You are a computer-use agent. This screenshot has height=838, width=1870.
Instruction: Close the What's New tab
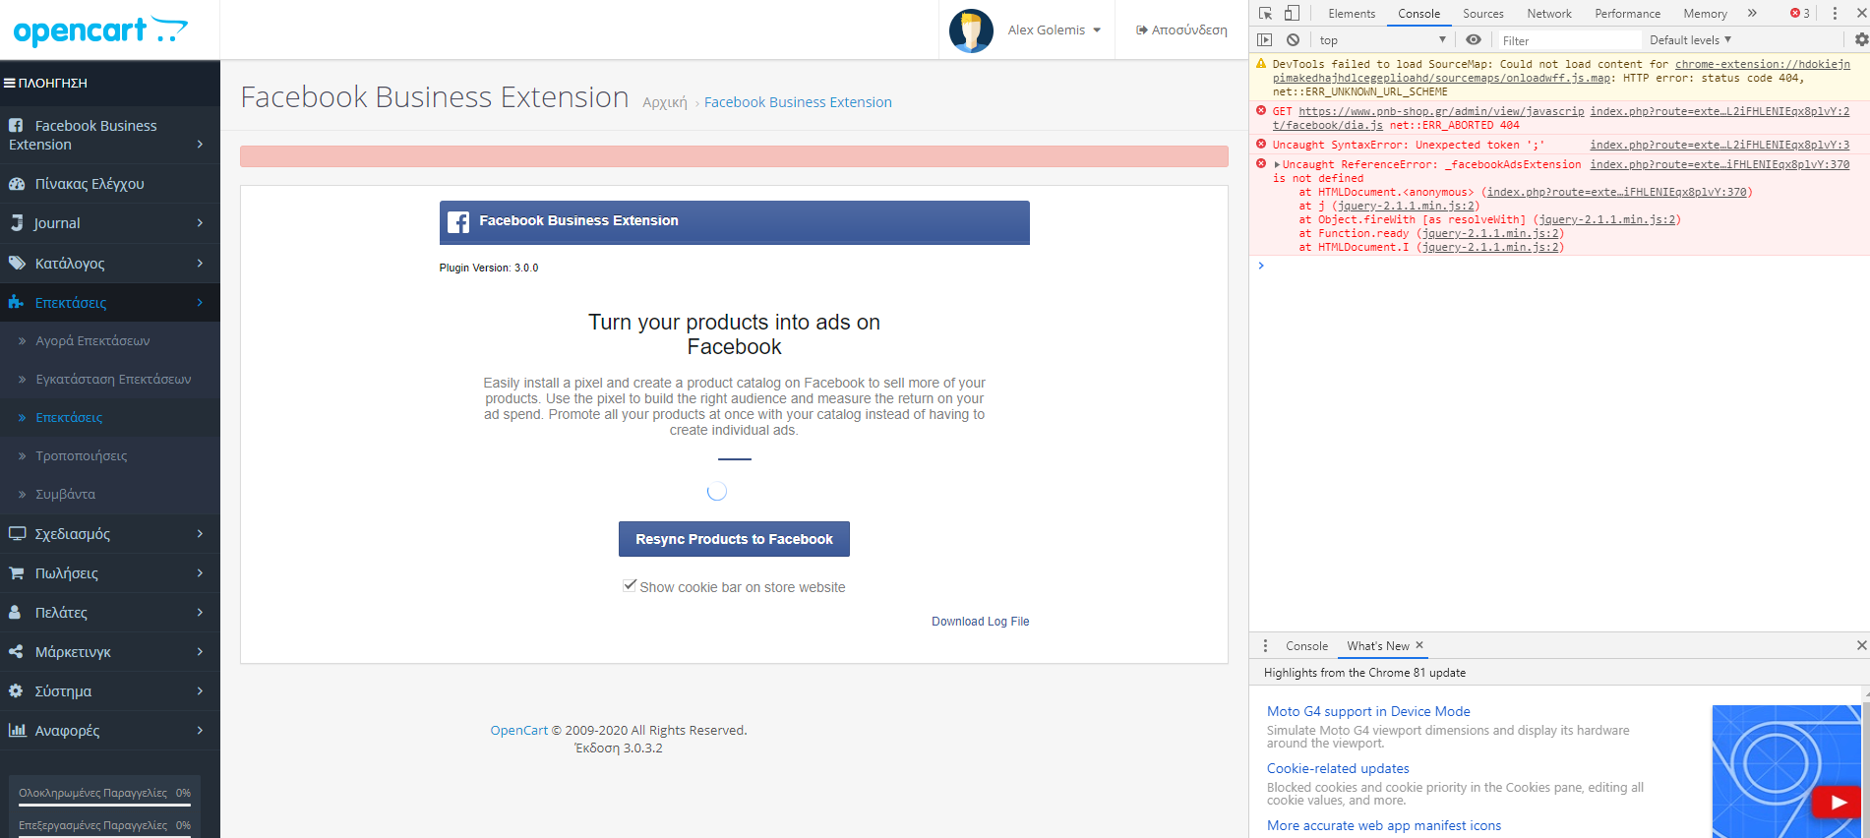(1419, 645)
